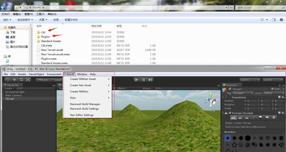Select the large solid circle brush
The image size is (286, 152).
point(248,138)
